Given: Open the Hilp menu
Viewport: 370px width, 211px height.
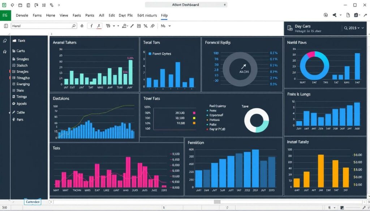Looking at the screenshot, I should (164, 16).
